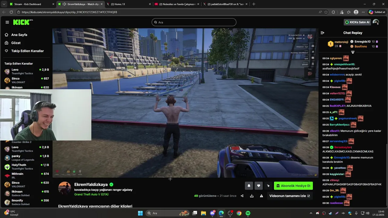Click username enespehlivan16 in chat

click(x=344, y=64)
